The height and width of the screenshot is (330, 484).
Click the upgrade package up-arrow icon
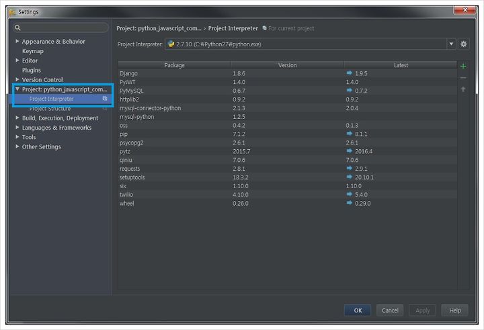pos(463,89)
